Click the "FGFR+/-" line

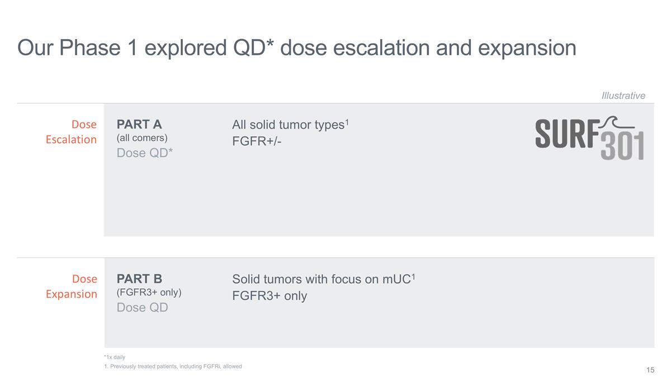257,142
